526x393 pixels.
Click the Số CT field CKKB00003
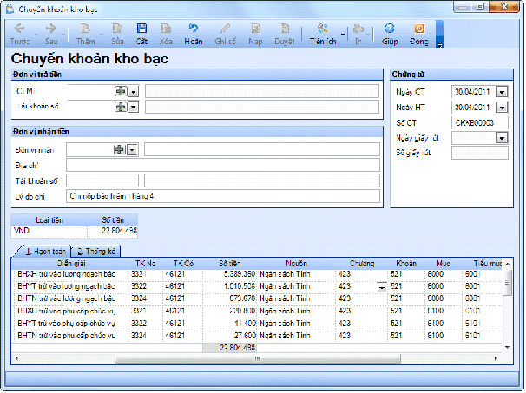tap(480, 122)
